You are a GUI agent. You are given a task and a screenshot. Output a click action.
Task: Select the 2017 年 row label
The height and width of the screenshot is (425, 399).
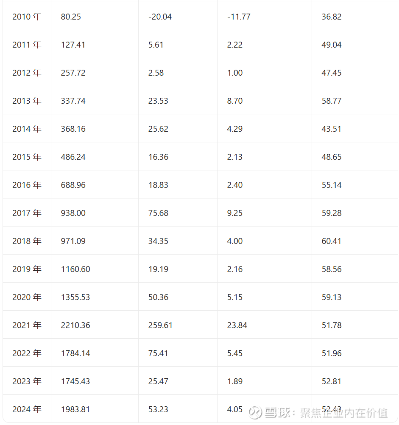pos(27,213)
